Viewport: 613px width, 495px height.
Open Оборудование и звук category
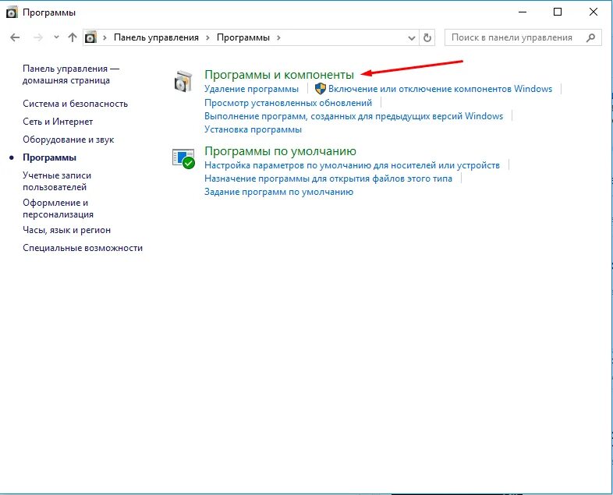pyautogui.click(x=69, y=140)
